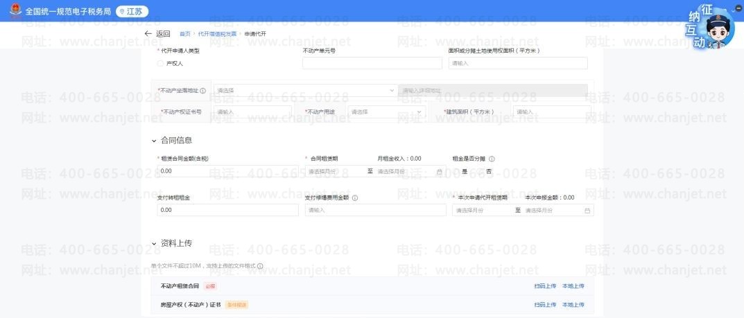
Task: Focus the 支付转租租金 input field
Action: pyautogui.click(x=227, y=210)
